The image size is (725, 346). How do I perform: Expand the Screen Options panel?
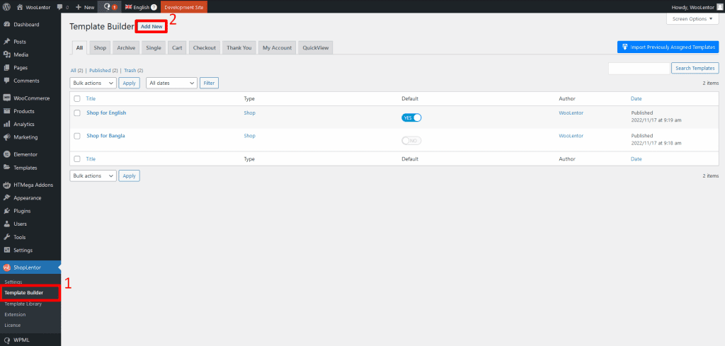coord(692,18)
